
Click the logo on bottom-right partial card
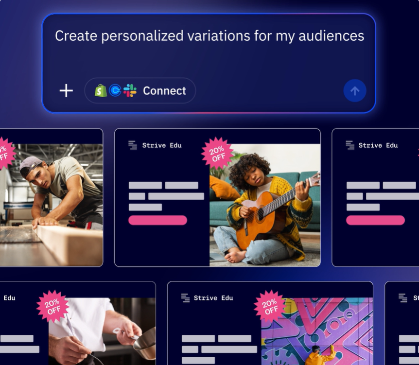pos(402,297)
